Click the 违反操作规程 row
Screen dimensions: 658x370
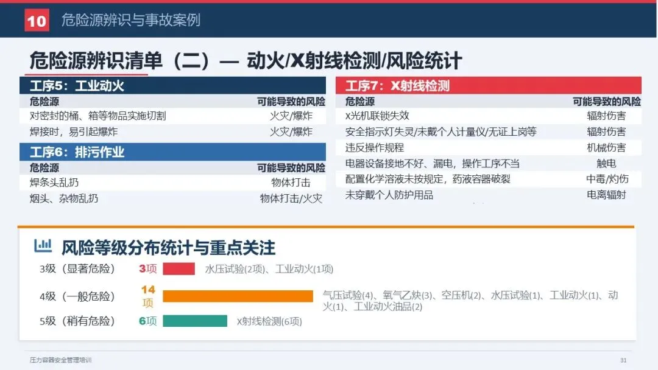(x=489, y=147)
